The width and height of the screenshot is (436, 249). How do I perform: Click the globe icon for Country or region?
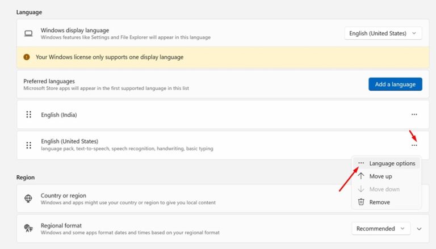tap(28, 199)
